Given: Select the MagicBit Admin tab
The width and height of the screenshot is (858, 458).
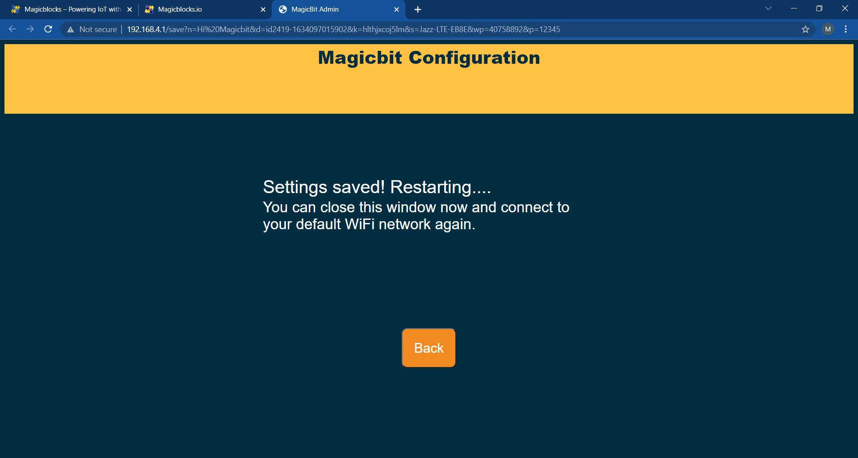Looking at the screenshot, I should coord(331,9).
